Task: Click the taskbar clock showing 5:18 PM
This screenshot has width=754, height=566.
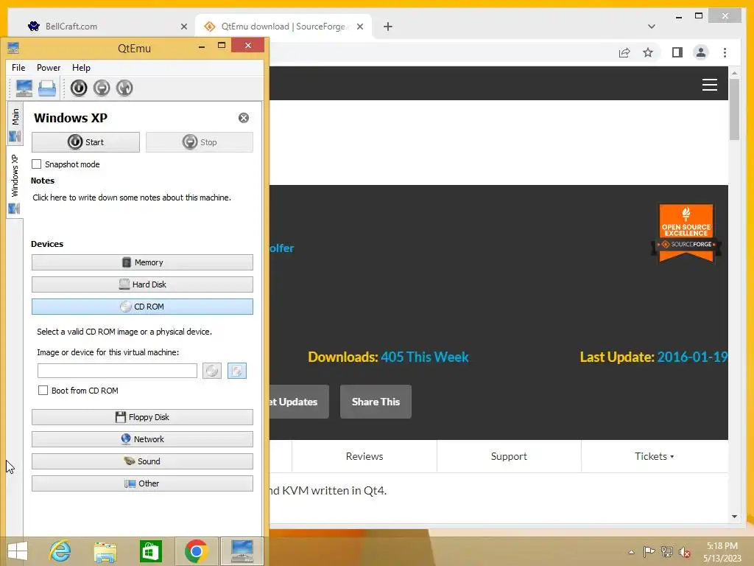Action: 722,552
